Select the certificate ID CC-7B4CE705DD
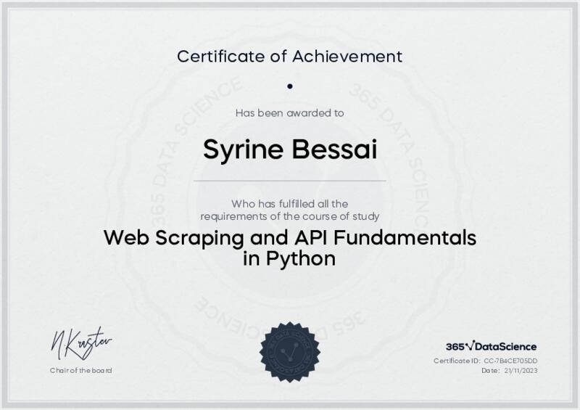 coord(511,361)
